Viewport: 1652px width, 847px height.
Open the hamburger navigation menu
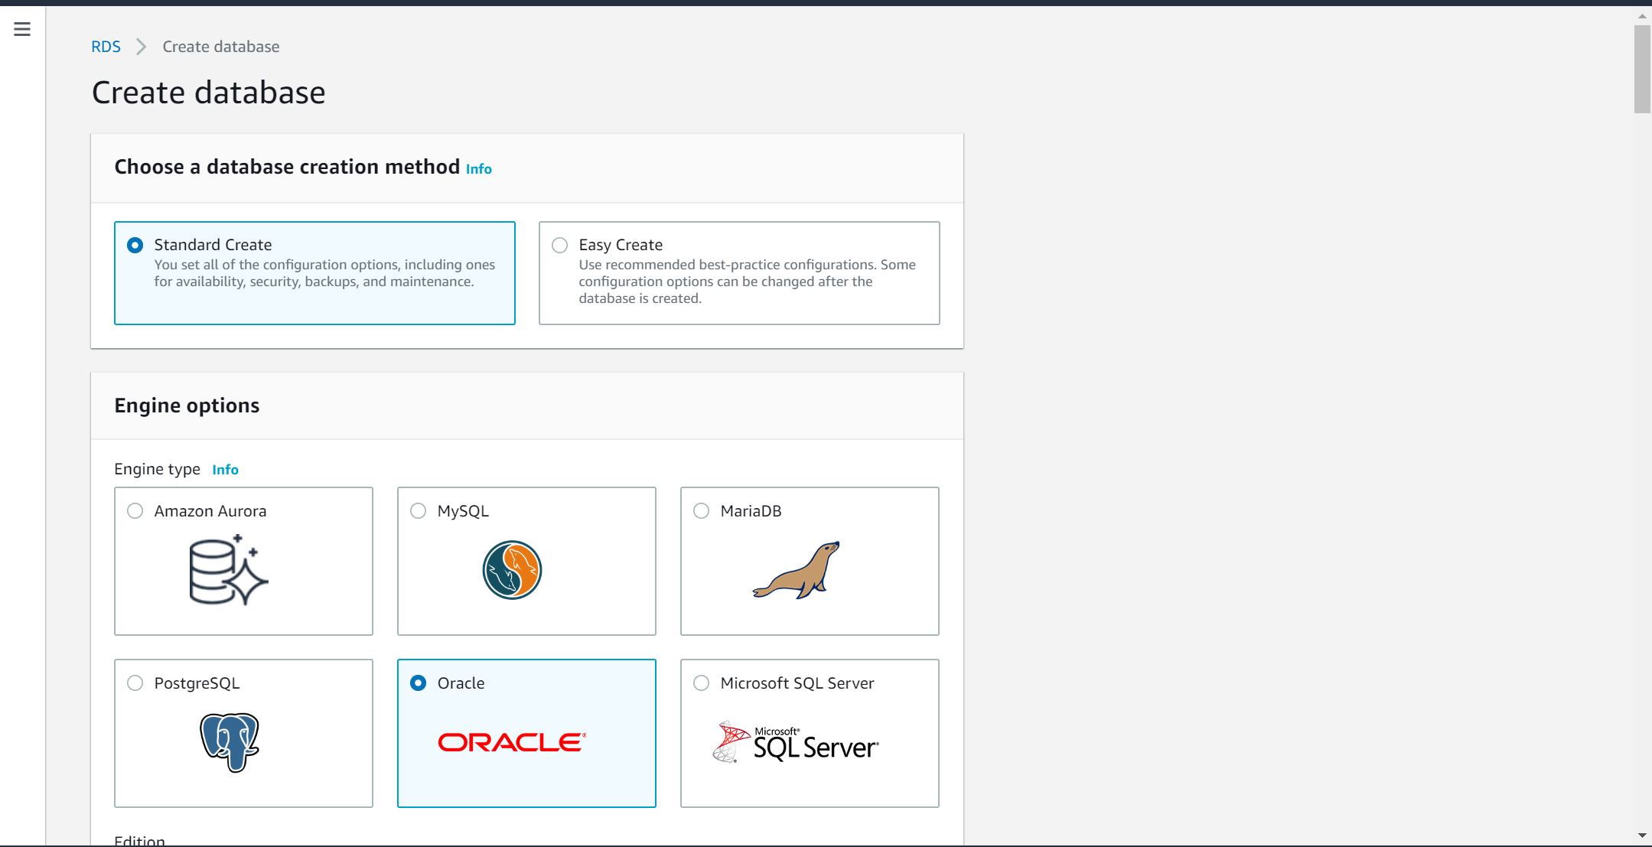click(22, 29)
